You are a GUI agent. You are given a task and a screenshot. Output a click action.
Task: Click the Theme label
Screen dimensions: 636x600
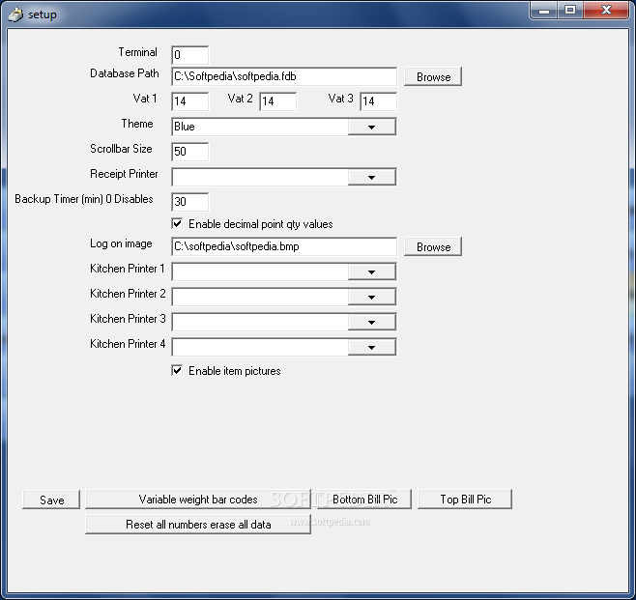point(137,124)
